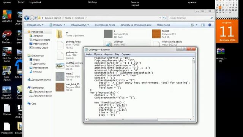This screenshot has height=137, width=243.
Task: Open the view options dropdown arrow
Action: pos(197,25)
